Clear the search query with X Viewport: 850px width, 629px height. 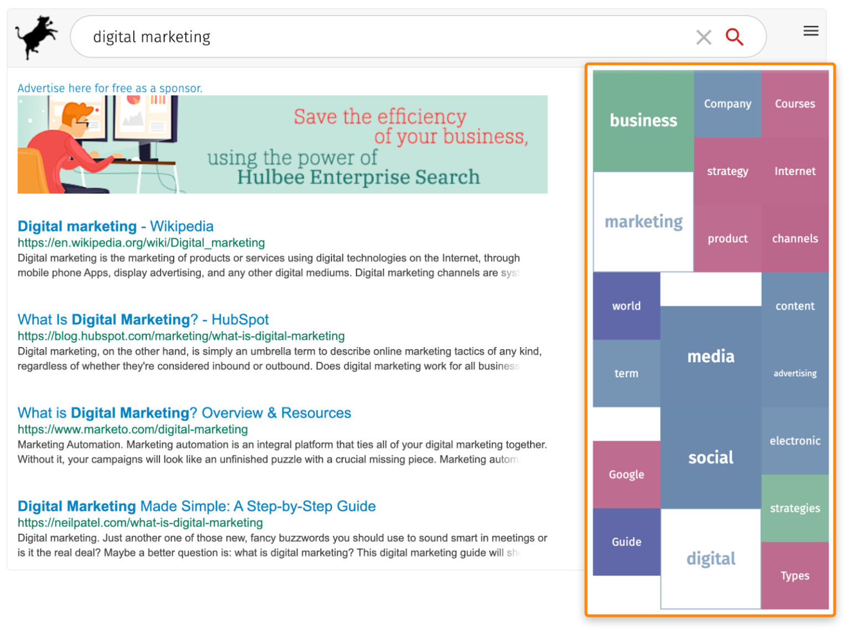pyautogui.click(x=703, y=37)
